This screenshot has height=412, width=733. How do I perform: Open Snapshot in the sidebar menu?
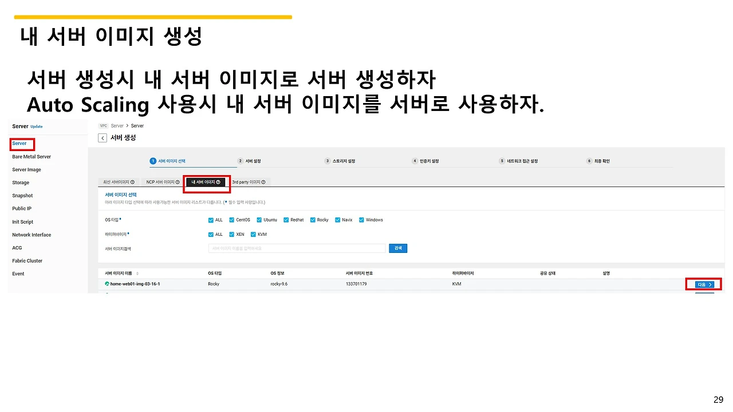click(x=22, y=195)
